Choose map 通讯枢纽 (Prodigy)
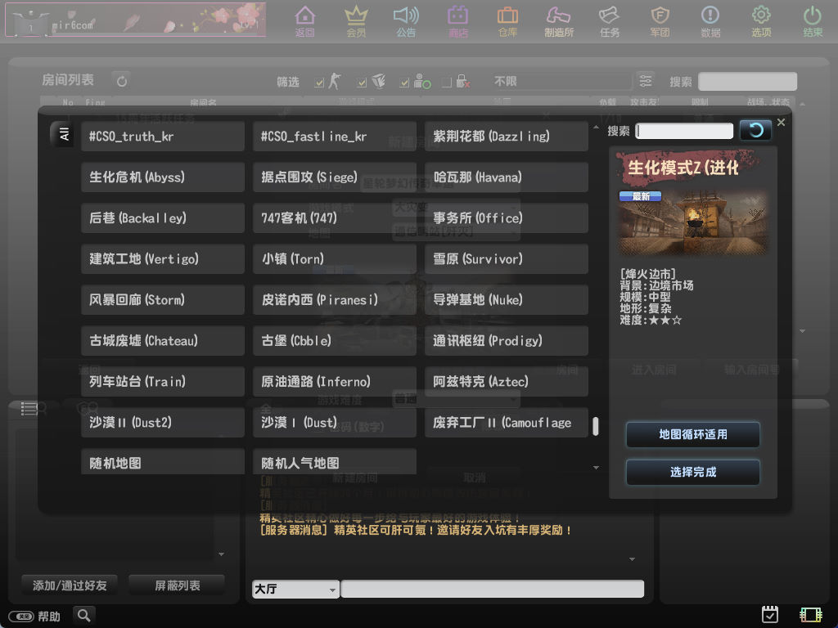This screenshot has height=628, width=838. (506, 341)
